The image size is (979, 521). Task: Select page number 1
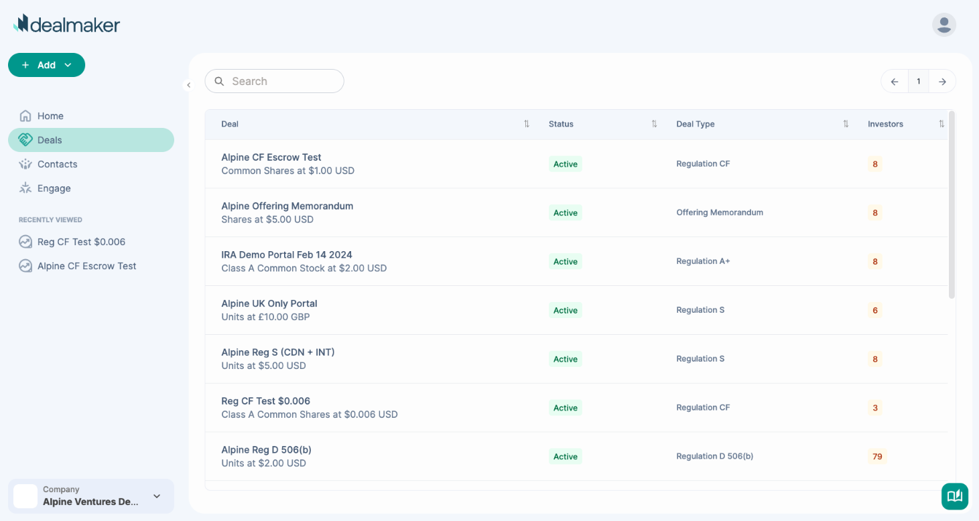point(919,82)
